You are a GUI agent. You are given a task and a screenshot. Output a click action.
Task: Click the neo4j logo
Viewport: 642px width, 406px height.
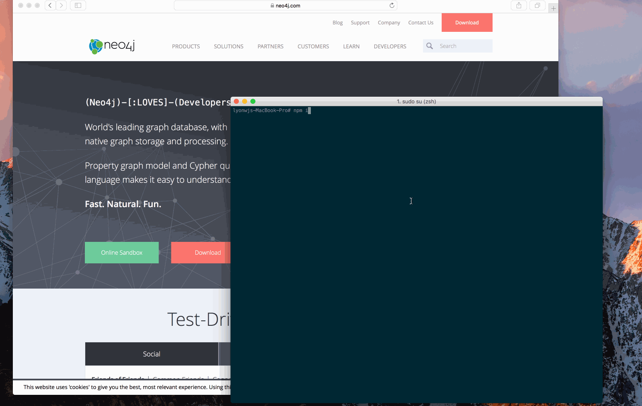tap(112, 46)
